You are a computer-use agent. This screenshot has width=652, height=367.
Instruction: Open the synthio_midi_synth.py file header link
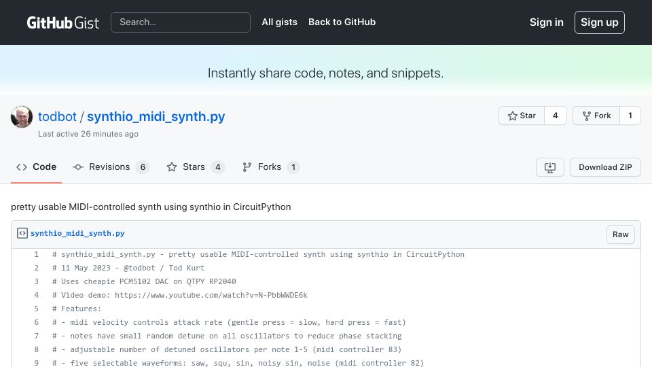click(77, 233)
